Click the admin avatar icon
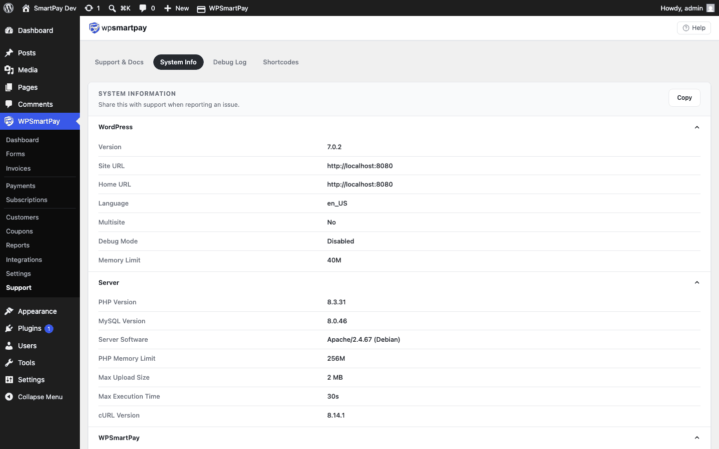Screen dimensions: 719x449 tap(711, 8)
